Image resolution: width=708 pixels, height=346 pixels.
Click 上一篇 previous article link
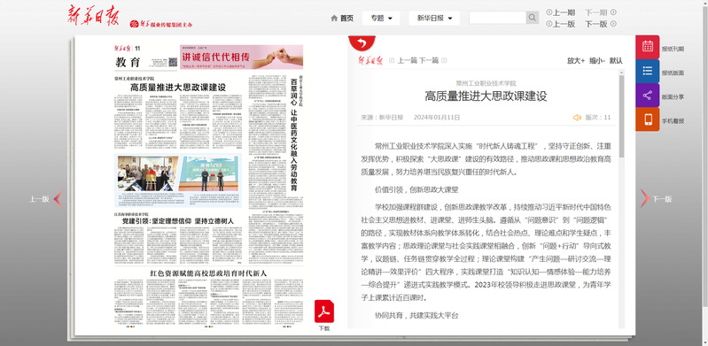coord(407,60)
